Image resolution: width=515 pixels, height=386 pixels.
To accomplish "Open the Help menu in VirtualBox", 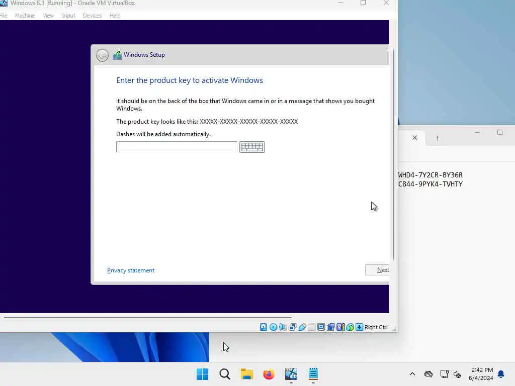I will pyautogui.click(x=115, y=16).
